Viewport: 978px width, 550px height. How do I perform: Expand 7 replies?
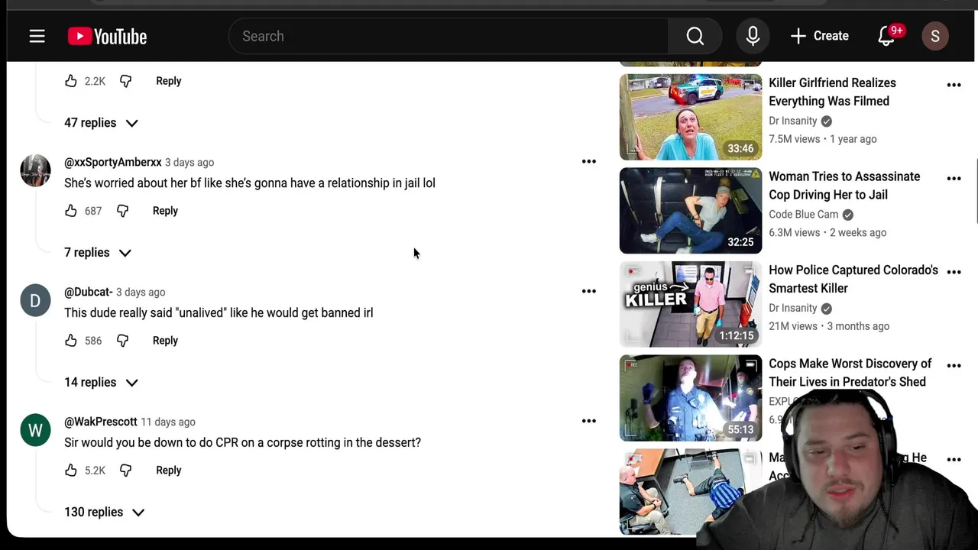click(98, 253)
